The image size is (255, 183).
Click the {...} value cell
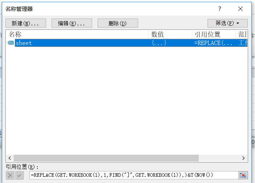tap(159, 43)
